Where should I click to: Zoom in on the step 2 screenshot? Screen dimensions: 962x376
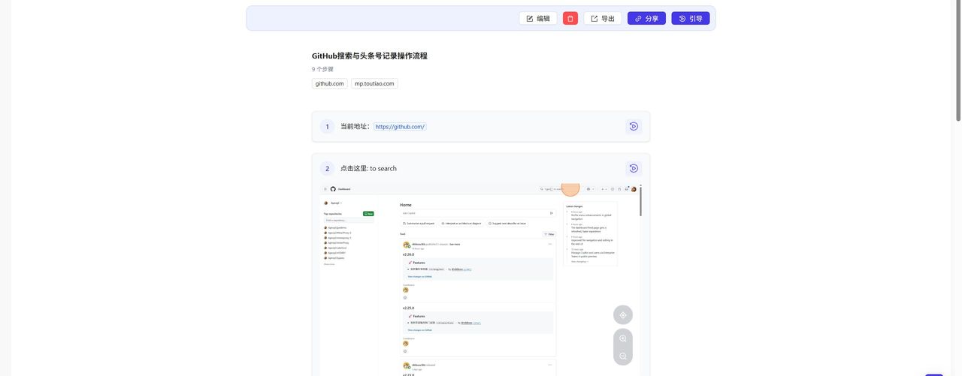[623, 338]
